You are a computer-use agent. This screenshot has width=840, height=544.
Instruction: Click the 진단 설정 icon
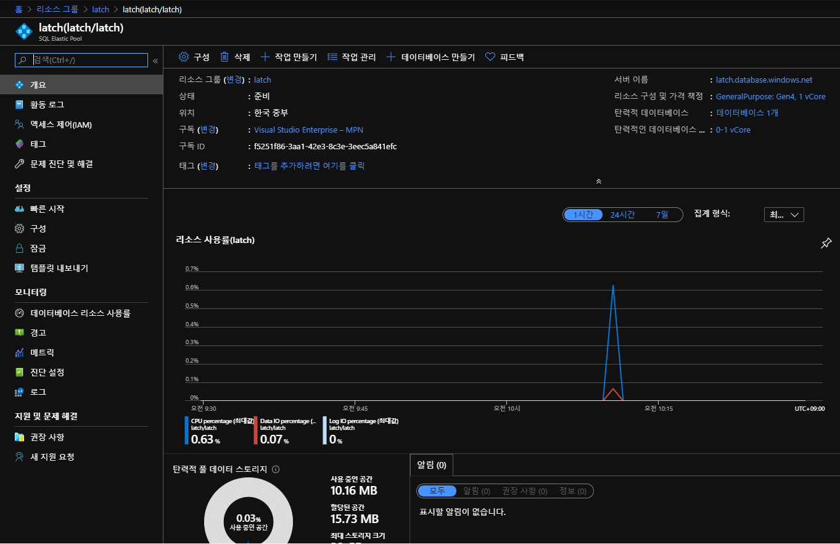pyautogui.click(x=20, y=373)
